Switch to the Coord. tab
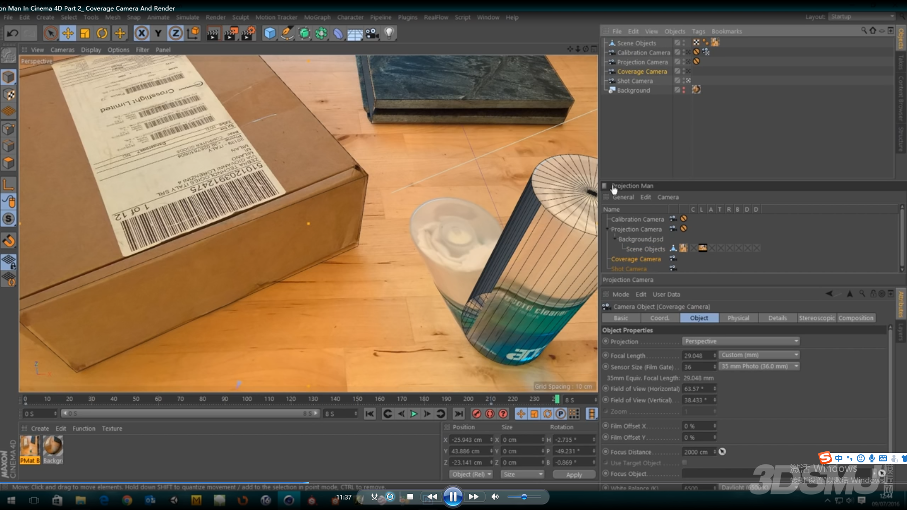The width and height of the screenshot is (907, 510). point(660,318)
